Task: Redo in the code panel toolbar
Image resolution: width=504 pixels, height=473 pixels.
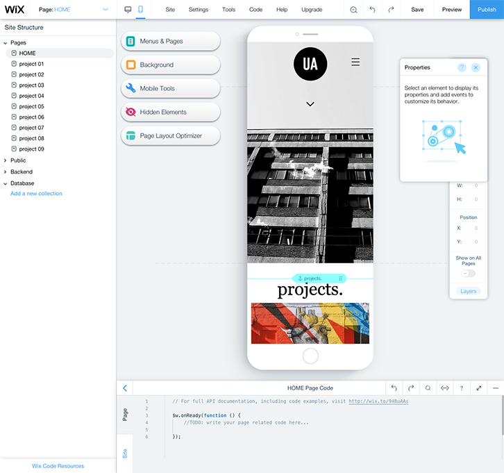Action: click(411, 388)
